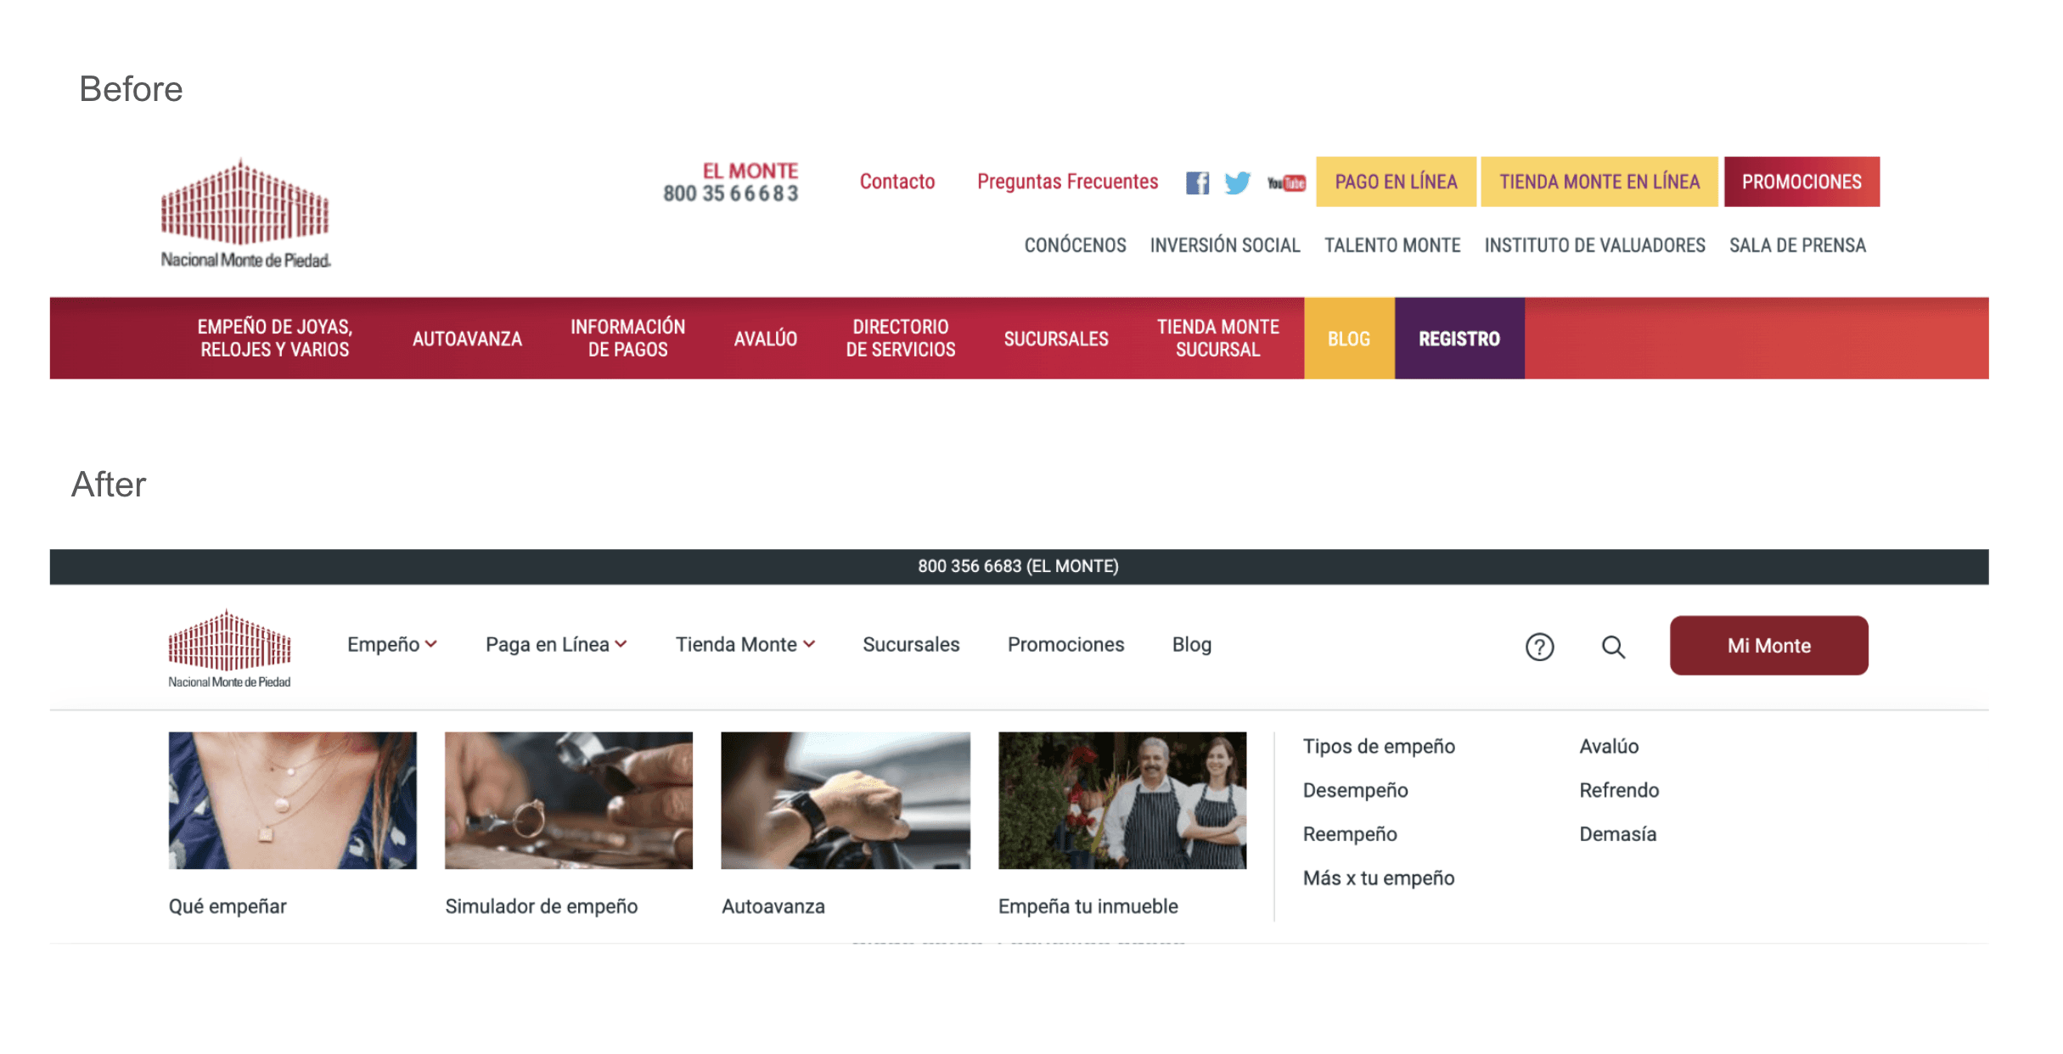Open the help question mark icon

(x=1539, y=647)
